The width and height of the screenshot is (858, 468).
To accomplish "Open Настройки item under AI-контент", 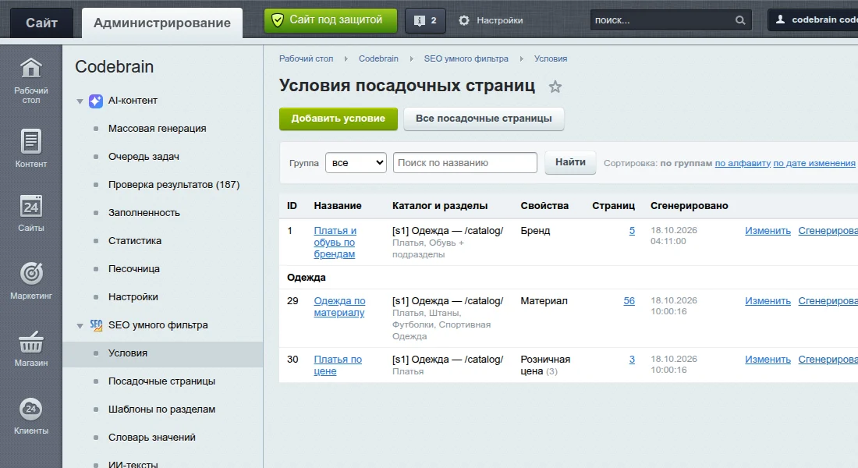I will point(133,296).
